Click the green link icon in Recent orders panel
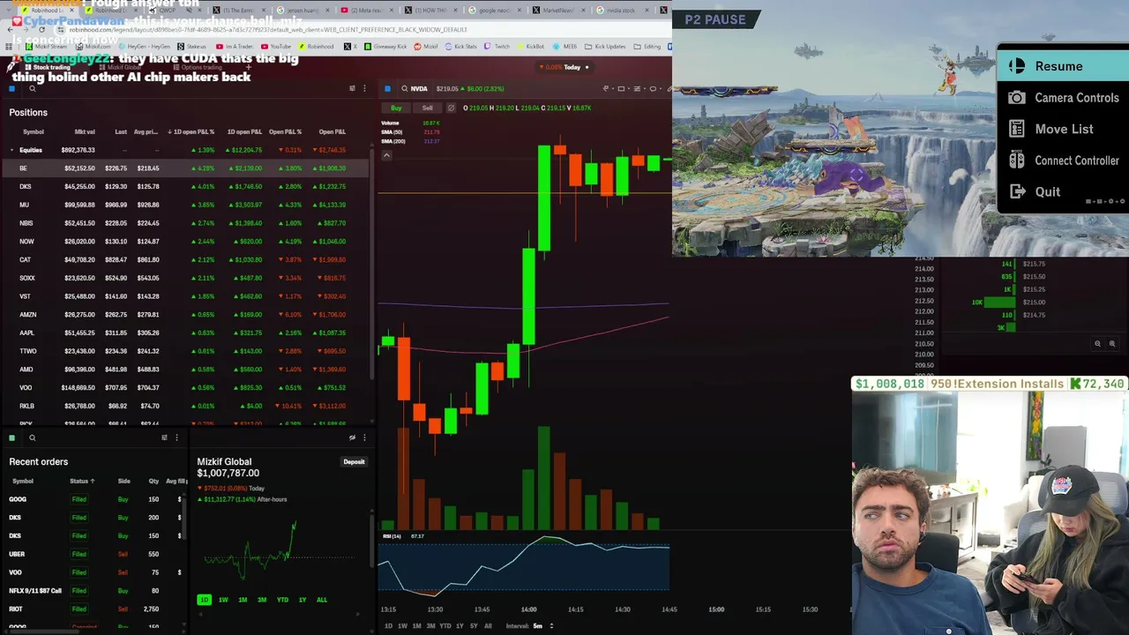This screenshot has width=1129, height=635. (11, 437)
